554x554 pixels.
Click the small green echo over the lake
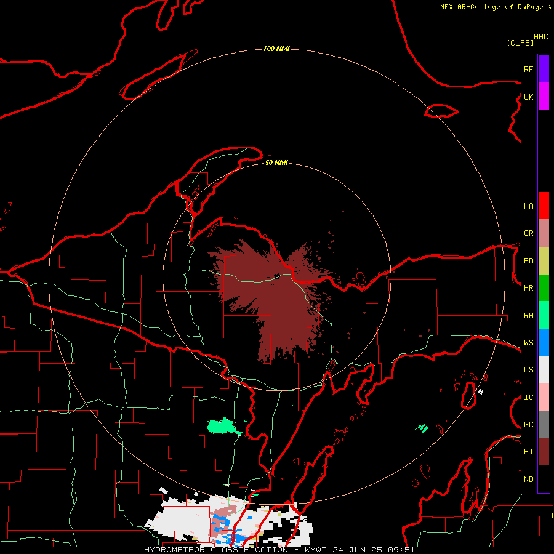pyautogui.click(x=422, y=428)
